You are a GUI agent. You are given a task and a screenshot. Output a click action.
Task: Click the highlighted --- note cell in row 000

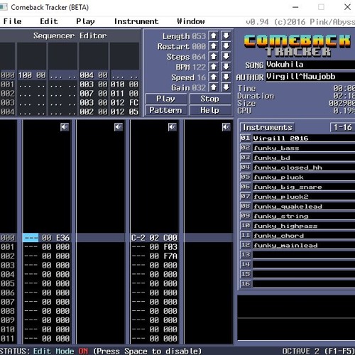[31, 238]
